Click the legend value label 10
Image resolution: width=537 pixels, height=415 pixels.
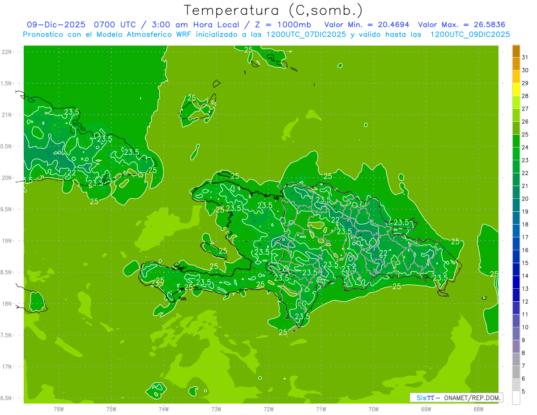click(525, 327)
